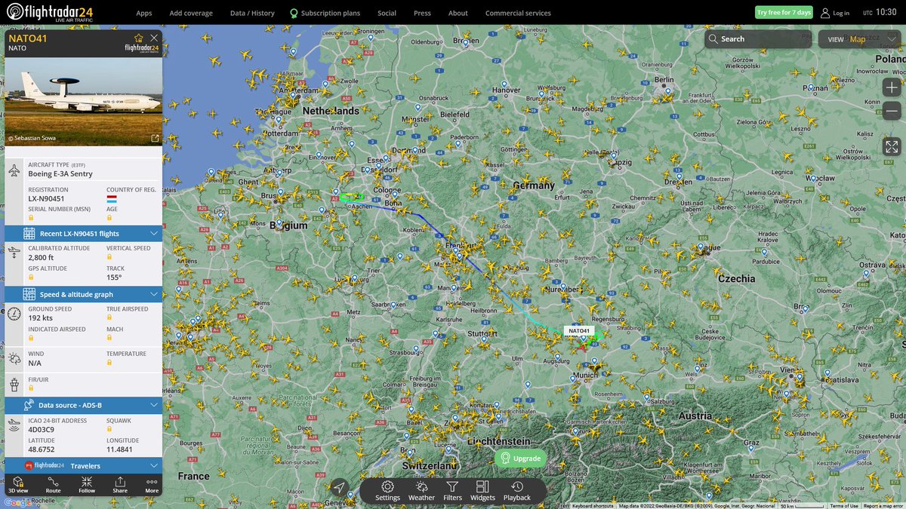Open Subscription plans
906x509 pixels.
(325, 13)
